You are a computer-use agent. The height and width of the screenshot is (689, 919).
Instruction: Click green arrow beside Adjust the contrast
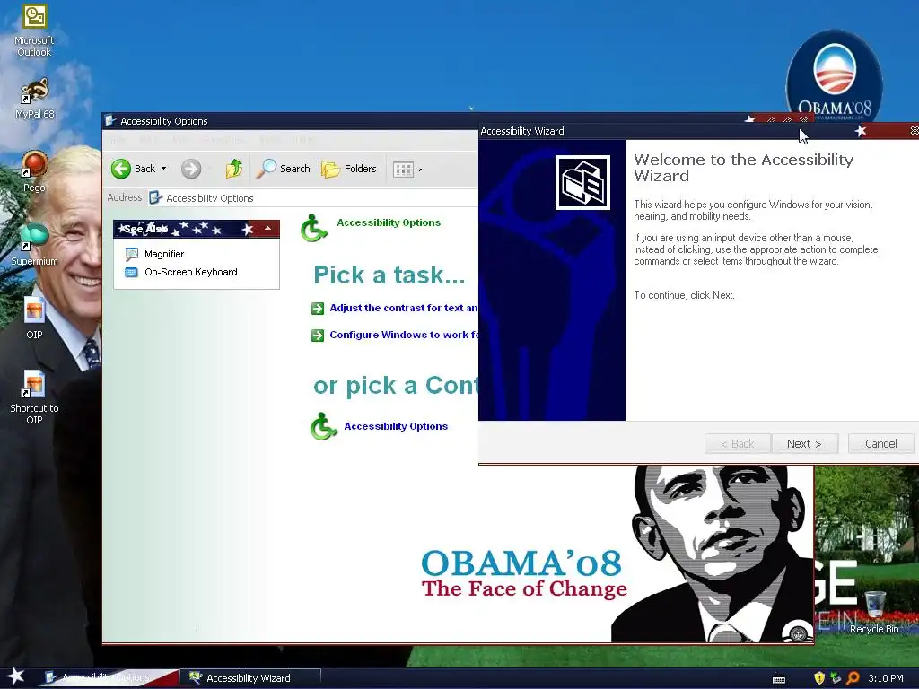[x=318, y=309]
